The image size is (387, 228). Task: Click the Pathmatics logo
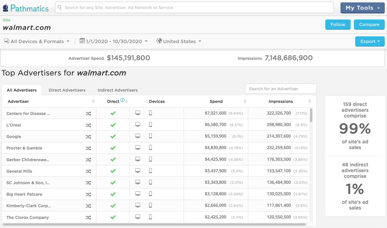pyautogui.click(x=26, y=8)
